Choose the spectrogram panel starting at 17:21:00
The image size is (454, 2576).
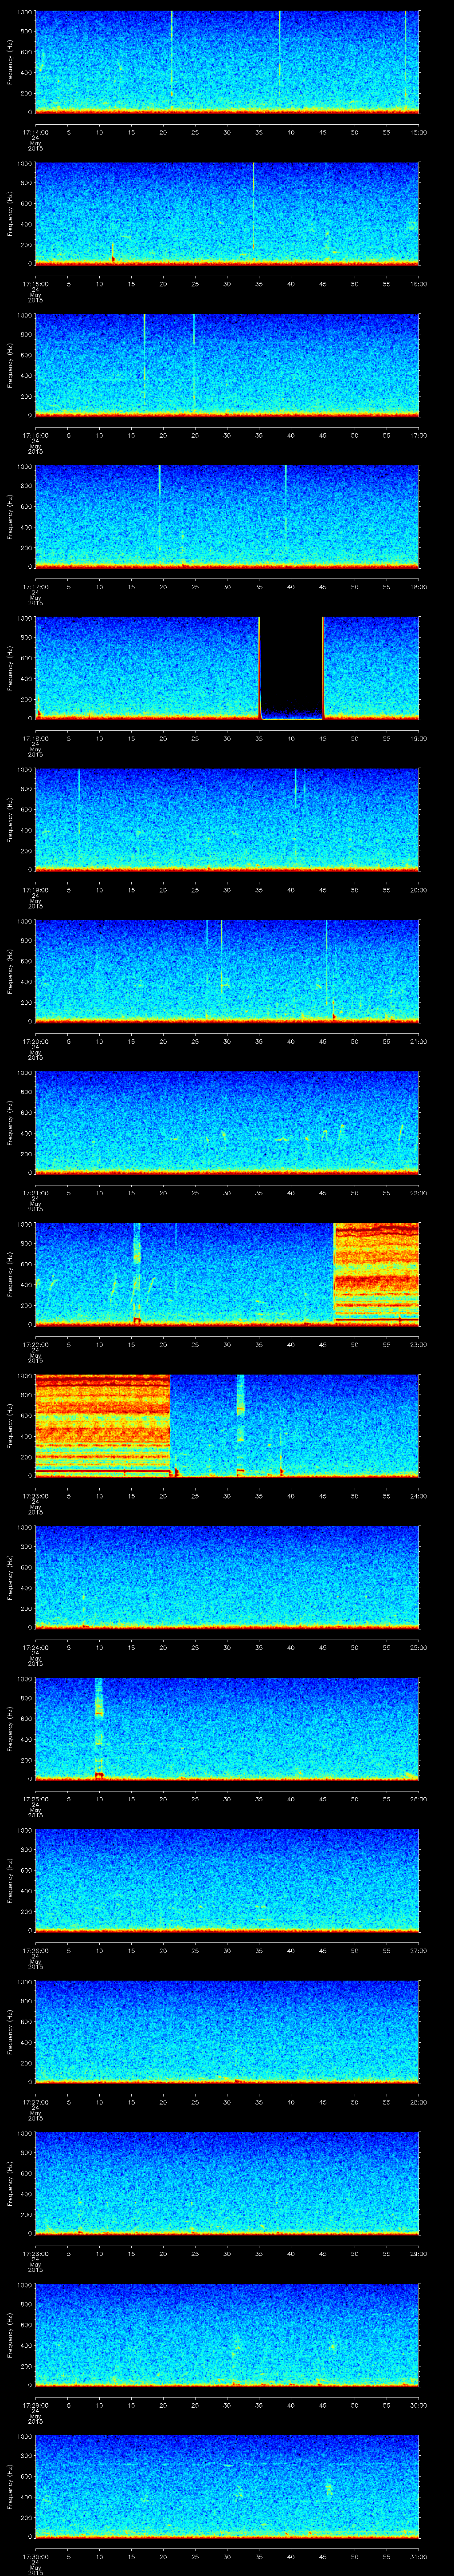coord(227,1122)
